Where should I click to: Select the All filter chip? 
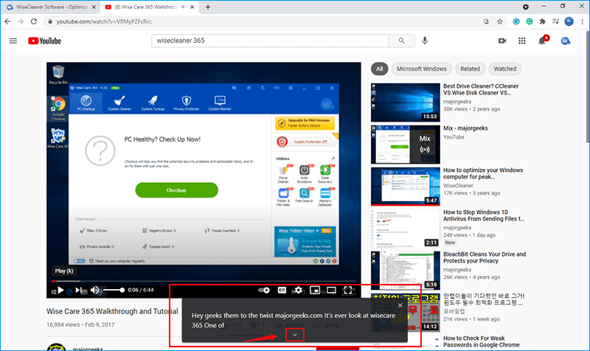379,69
